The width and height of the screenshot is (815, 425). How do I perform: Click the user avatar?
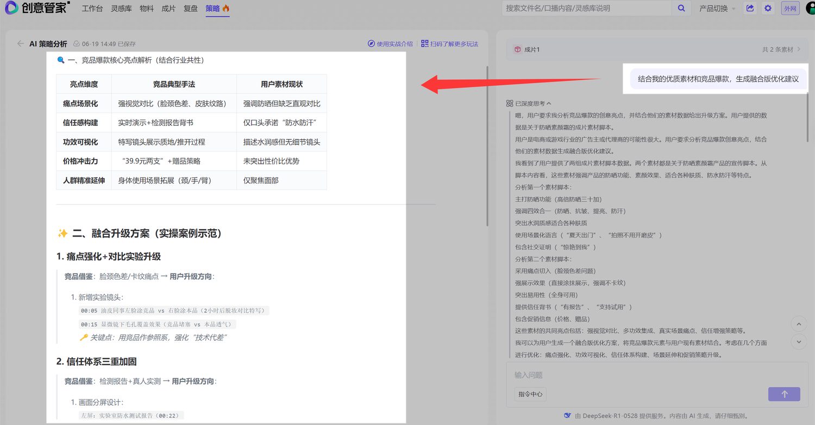coord(811,8)
